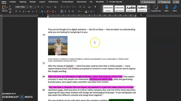181x101 pixels.
Task: Click the Del share button
Action: coord(176,2)
